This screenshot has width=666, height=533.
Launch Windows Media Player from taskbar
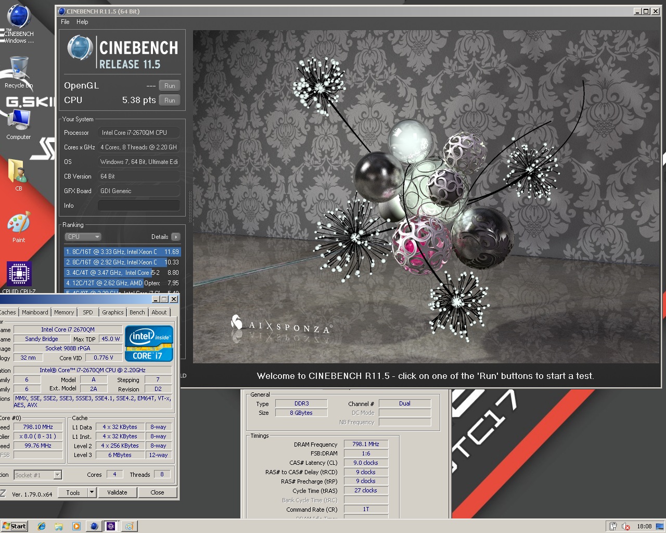click(76, 526)
